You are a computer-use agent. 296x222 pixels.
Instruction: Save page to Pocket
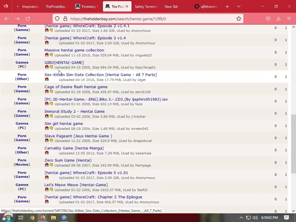[268, 18]
